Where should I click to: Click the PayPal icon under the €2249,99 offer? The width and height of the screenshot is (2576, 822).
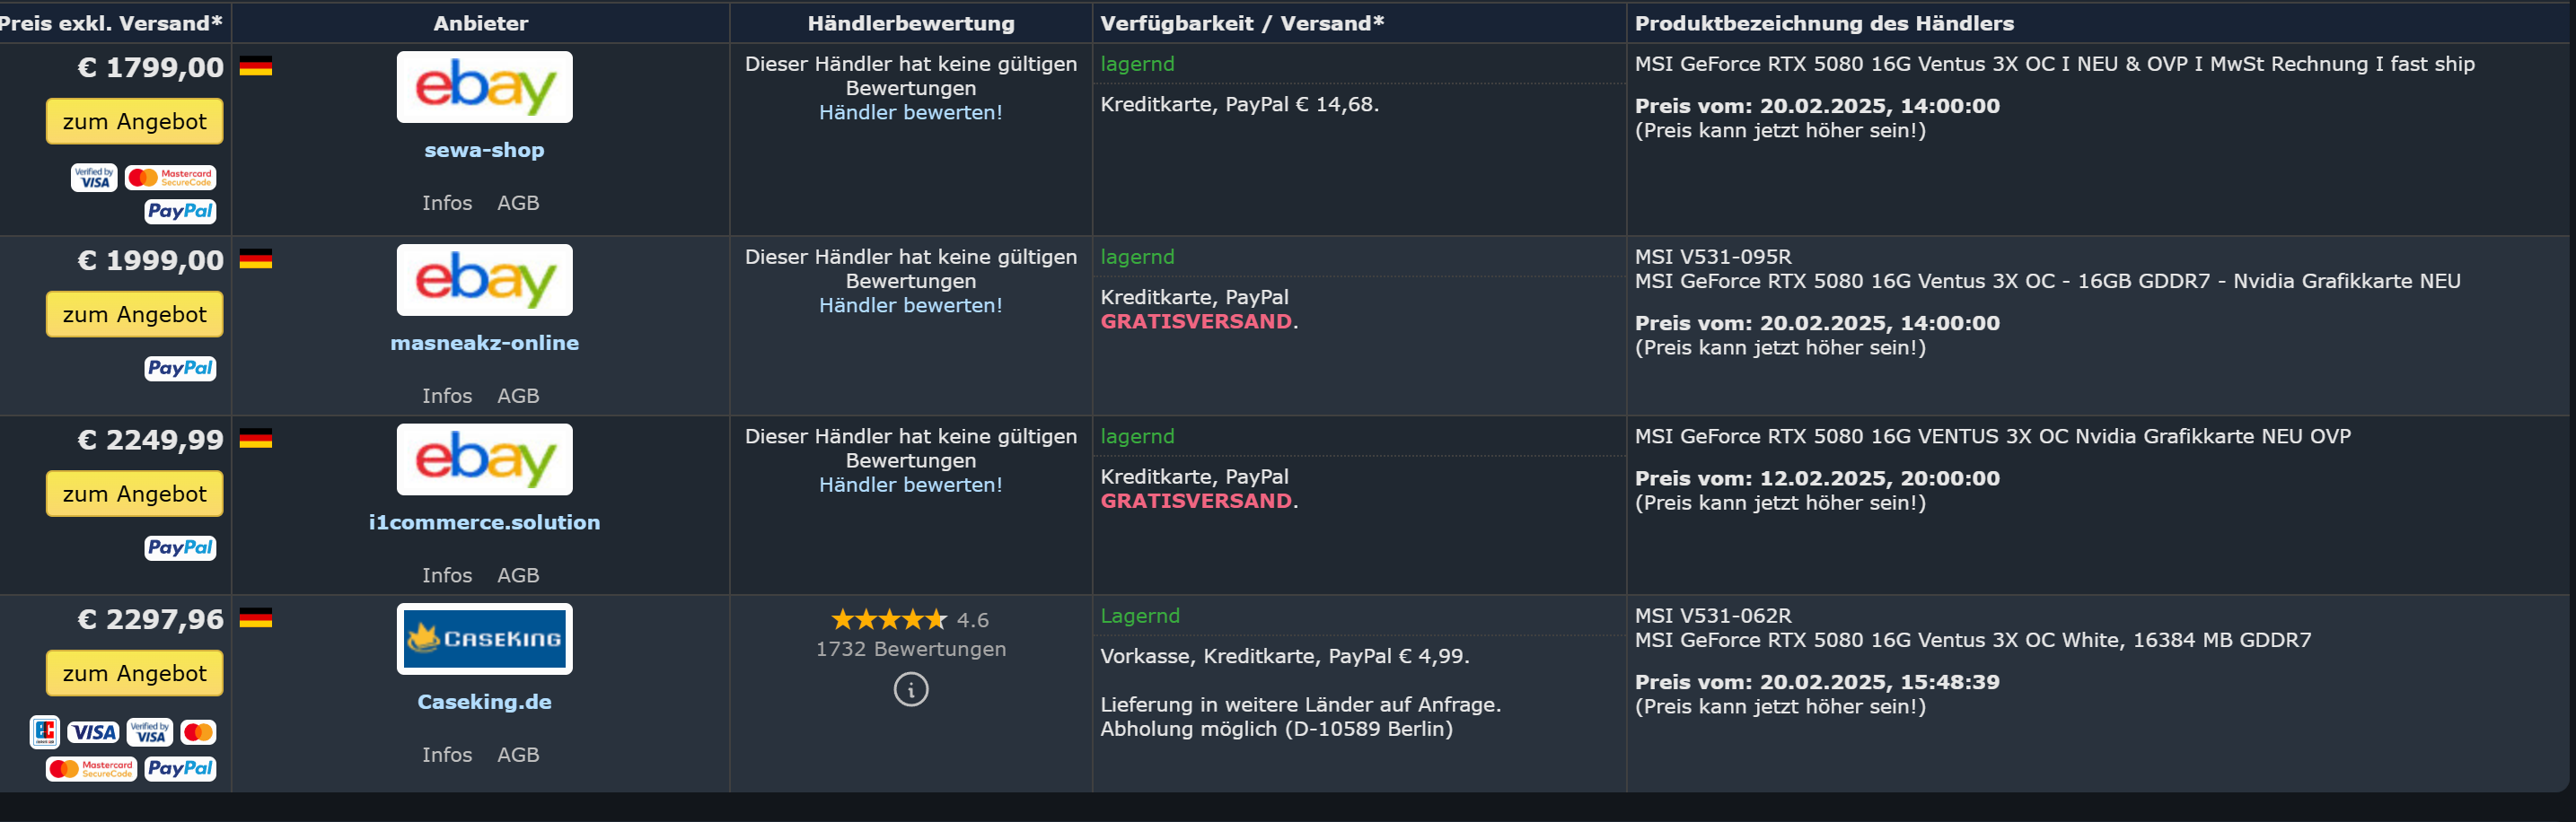tap(180, 548)
